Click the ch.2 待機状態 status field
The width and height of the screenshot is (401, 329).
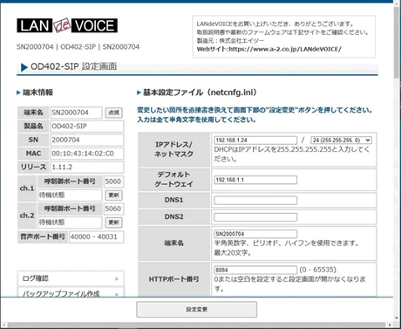point(70,223)
